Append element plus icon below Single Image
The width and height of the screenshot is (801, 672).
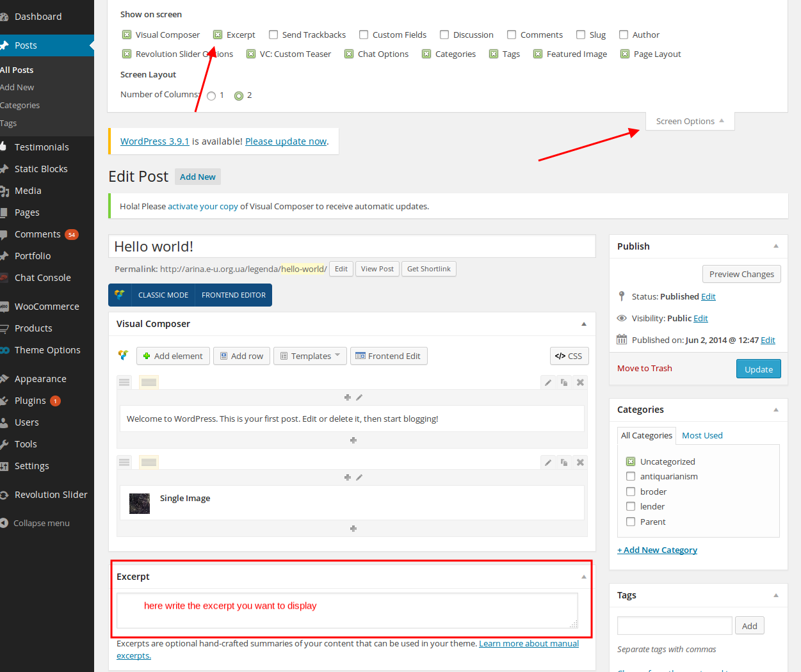click(353, 529)
